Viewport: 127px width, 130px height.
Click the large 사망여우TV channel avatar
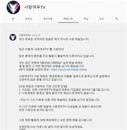pos(13,7)
